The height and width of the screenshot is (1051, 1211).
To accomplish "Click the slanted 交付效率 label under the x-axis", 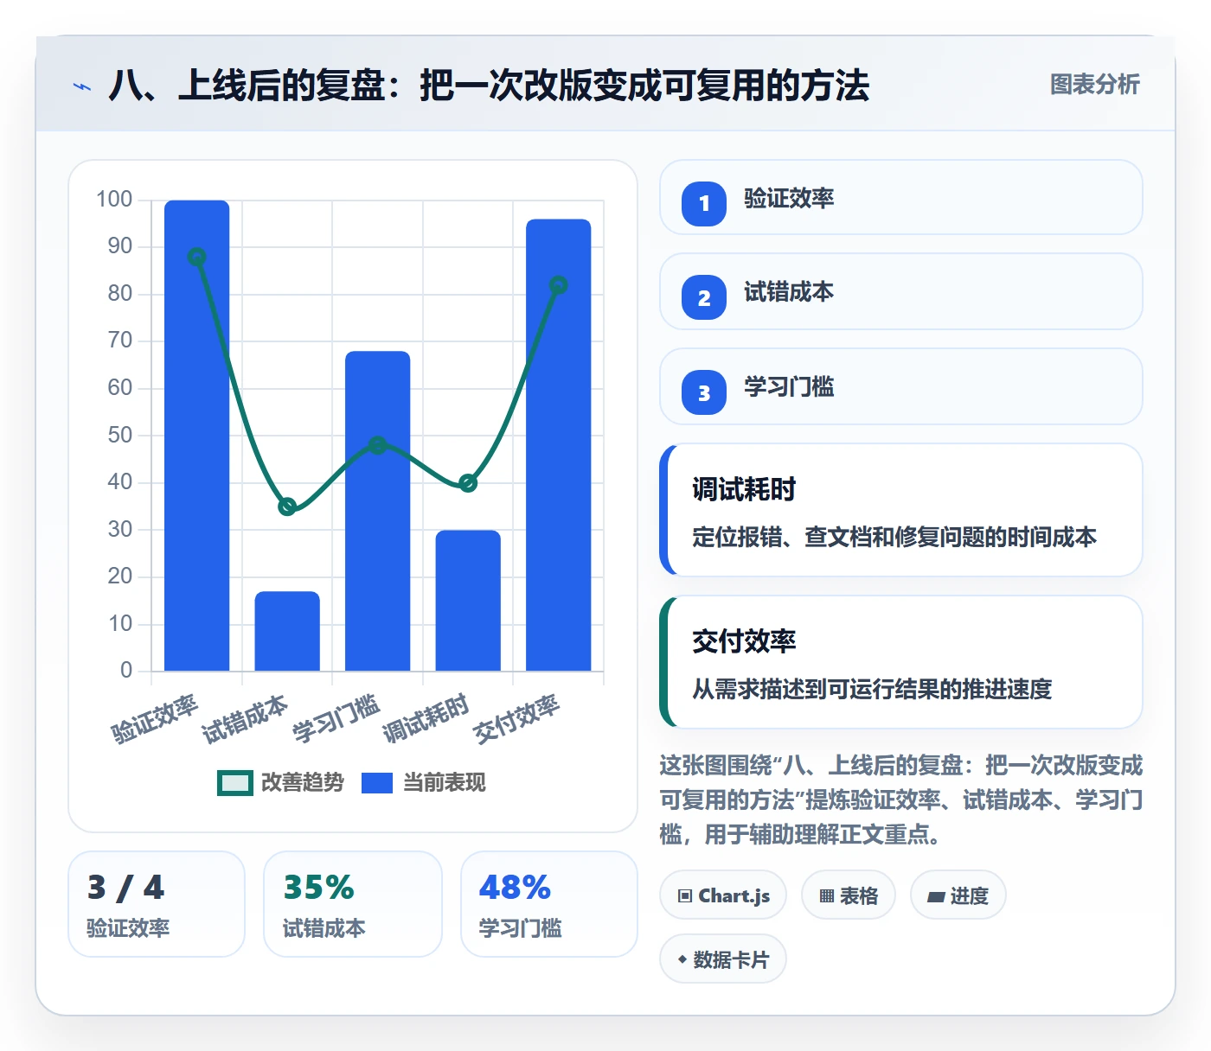I will click(x=516, y=718).
